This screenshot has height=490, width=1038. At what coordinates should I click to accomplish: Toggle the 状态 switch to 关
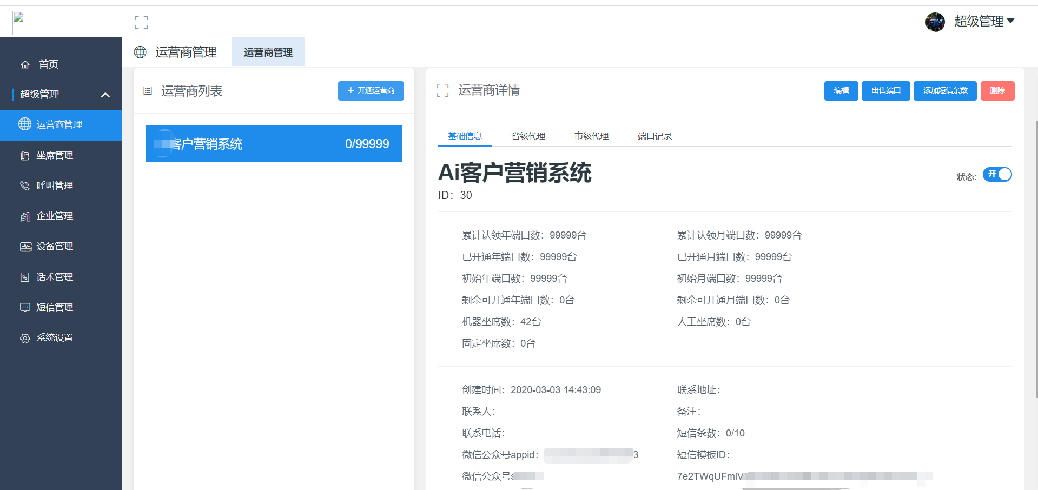(997, 174)
